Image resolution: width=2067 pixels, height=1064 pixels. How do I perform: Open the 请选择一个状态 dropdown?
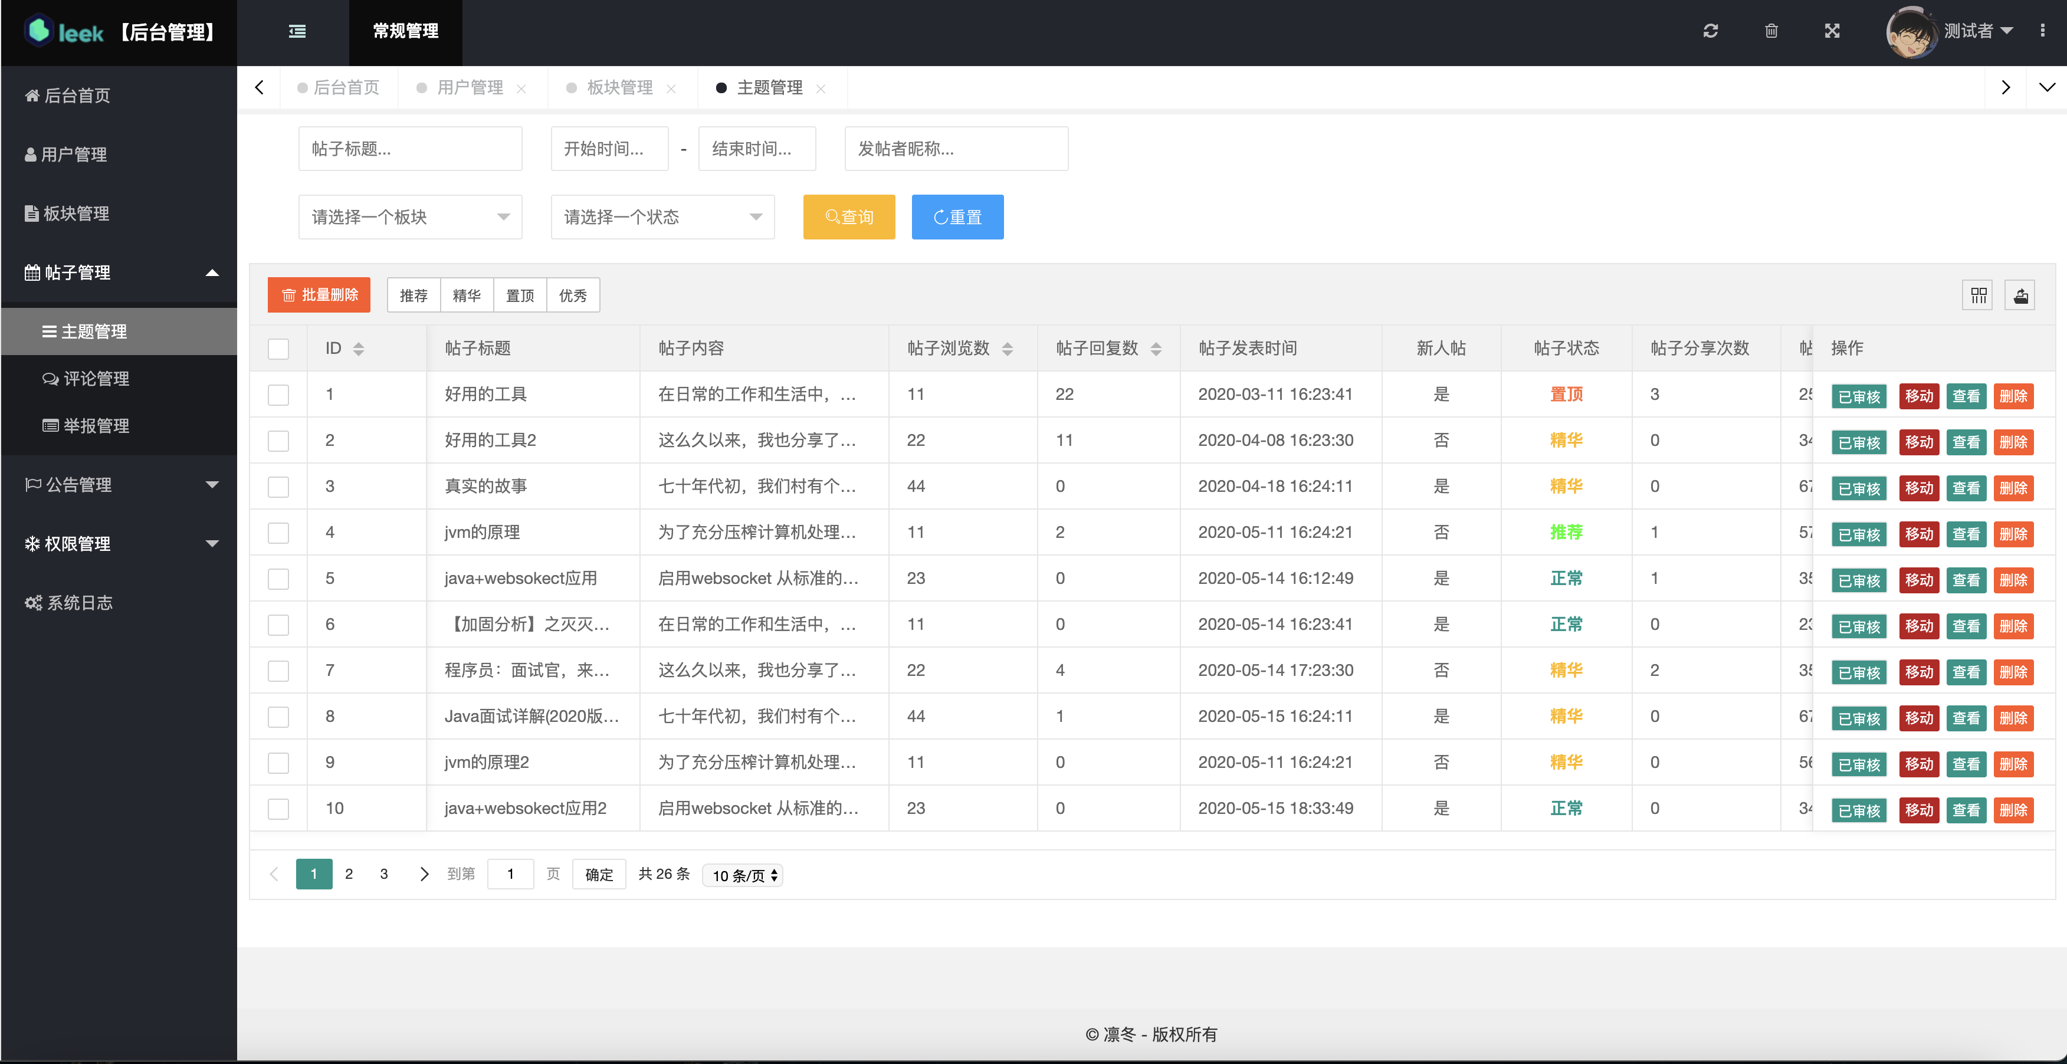tap(662, 216)
